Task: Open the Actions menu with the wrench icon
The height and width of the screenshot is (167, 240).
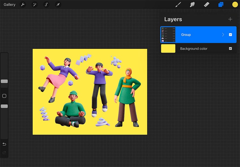Action: pos(23,5)
